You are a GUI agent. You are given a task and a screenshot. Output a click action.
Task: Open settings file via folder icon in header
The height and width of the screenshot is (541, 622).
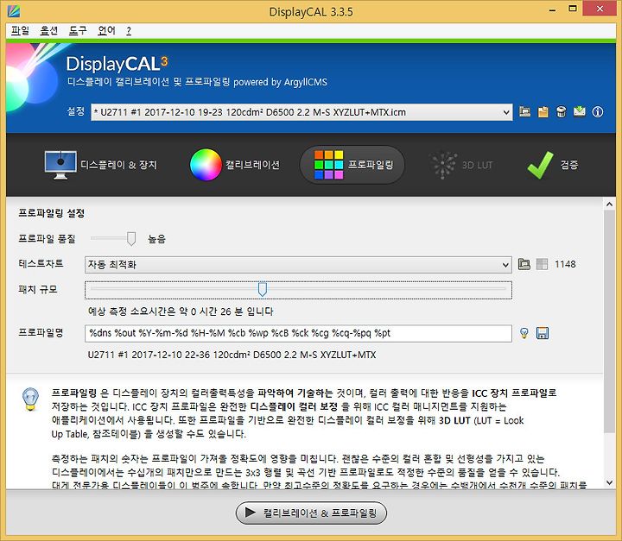tap(524, 112)
